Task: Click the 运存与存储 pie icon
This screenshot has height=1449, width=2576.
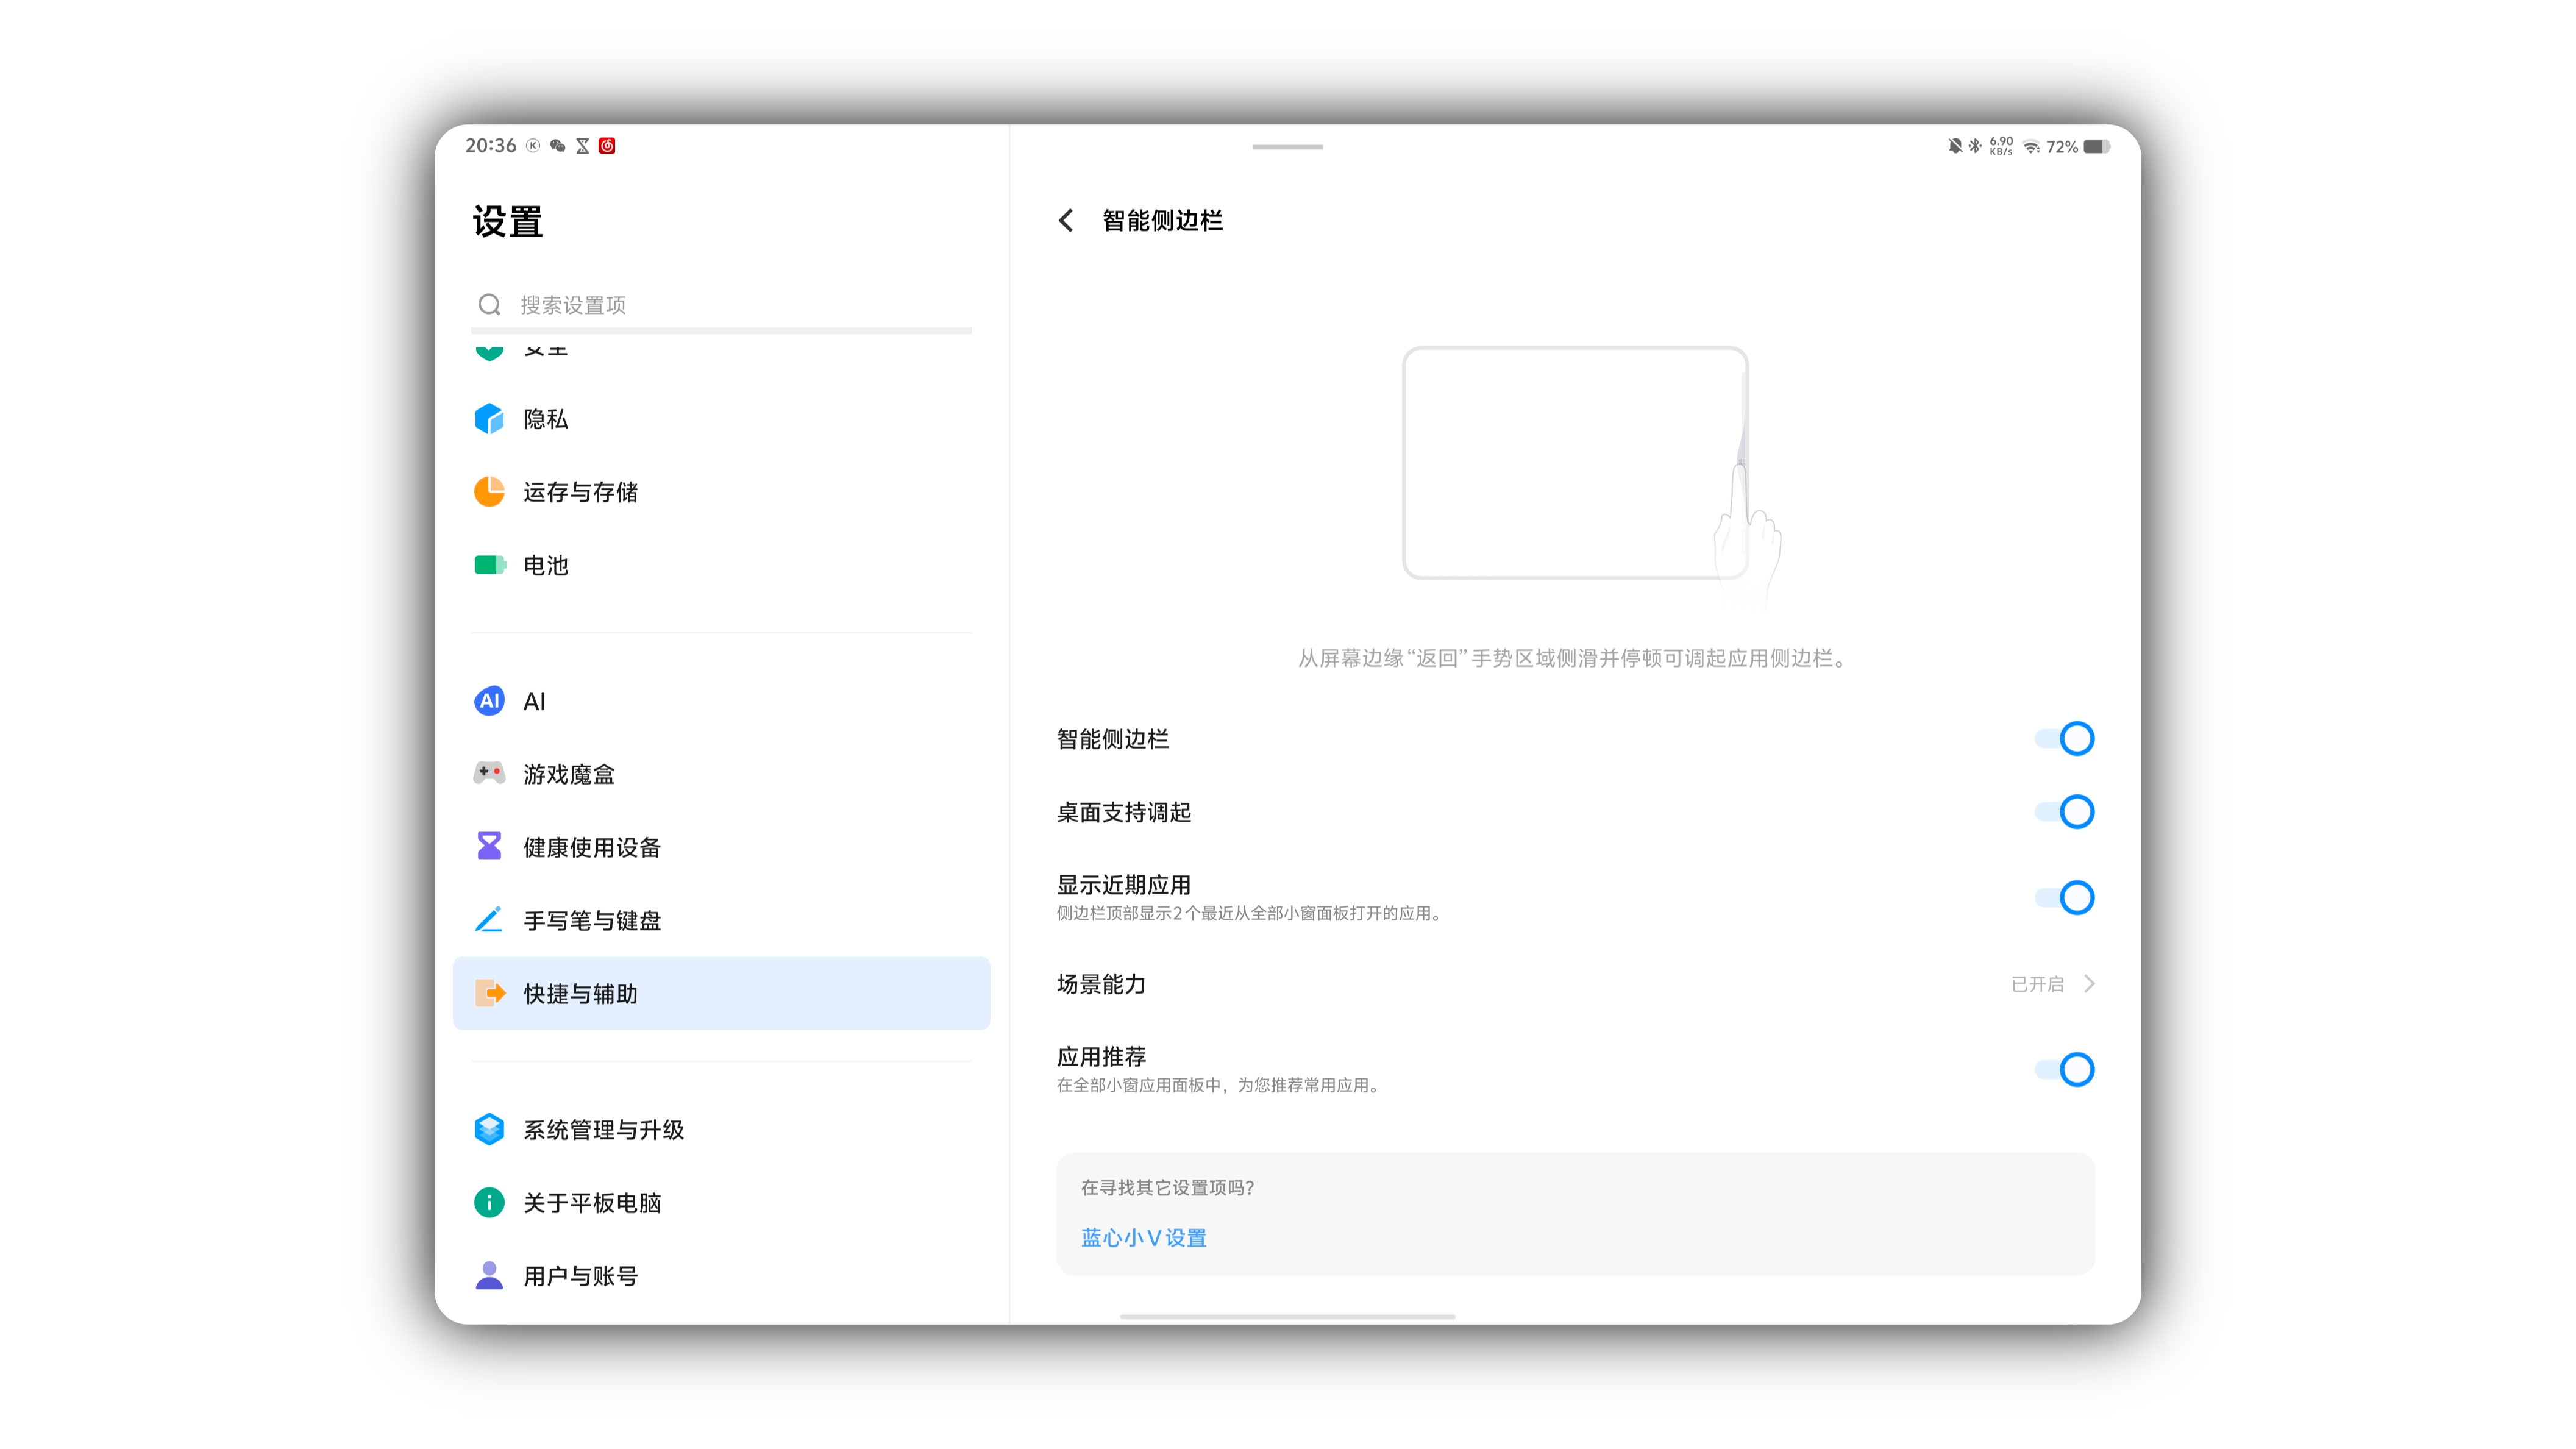Action: point(489,491)
